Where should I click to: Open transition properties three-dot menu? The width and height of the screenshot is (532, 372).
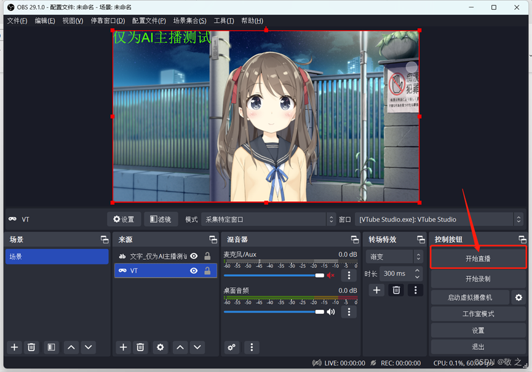[x=416, y=290]
